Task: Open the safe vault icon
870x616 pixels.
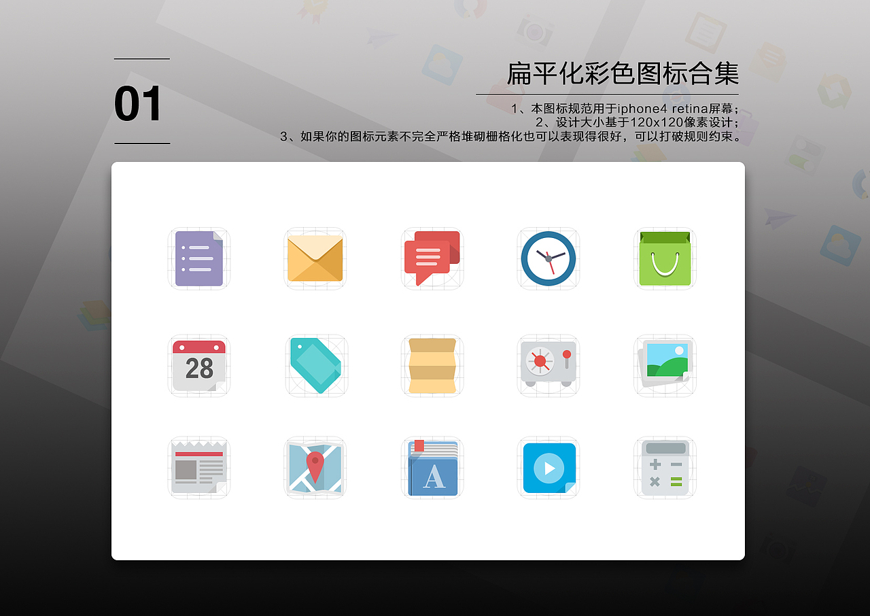Action: coord(548,366)
